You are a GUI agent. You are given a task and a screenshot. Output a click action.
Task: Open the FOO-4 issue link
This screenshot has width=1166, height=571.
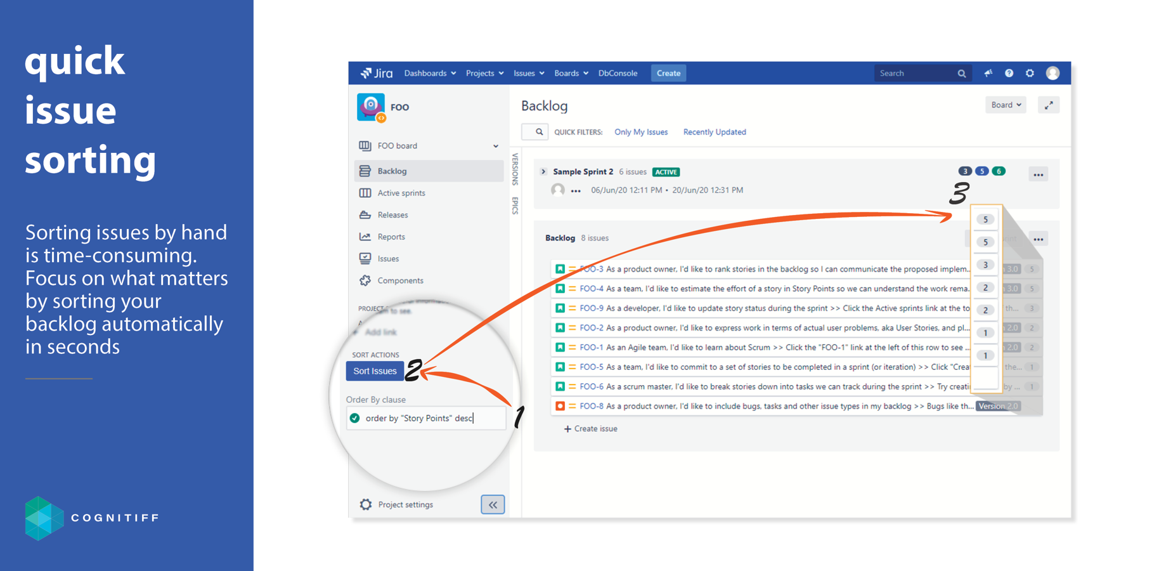tap(592, 289)
